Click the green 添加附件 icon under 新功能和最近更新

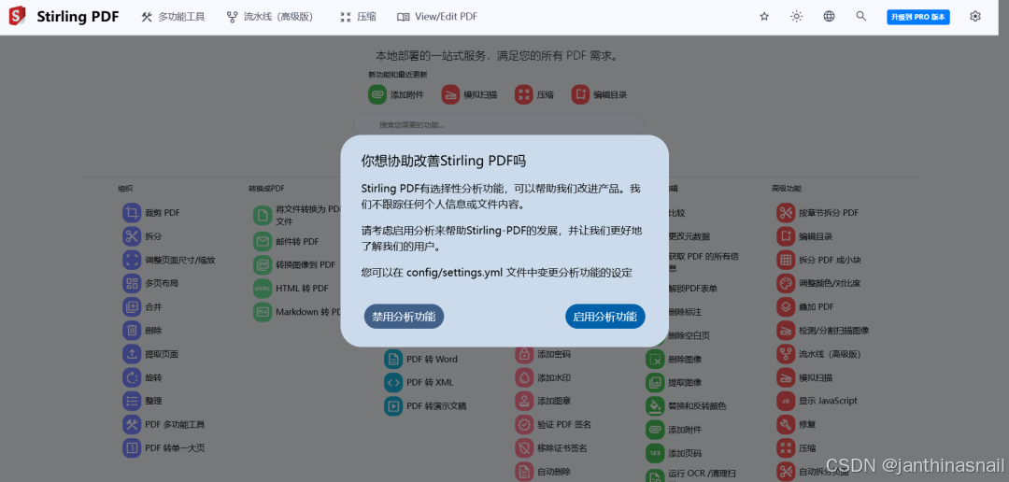(x=377, y=94)
